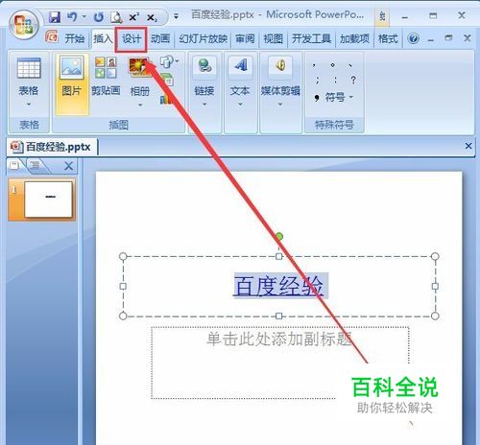Open print preview from quick access toolbar
The image size is (480, 445).
click(x=116, y=17)
